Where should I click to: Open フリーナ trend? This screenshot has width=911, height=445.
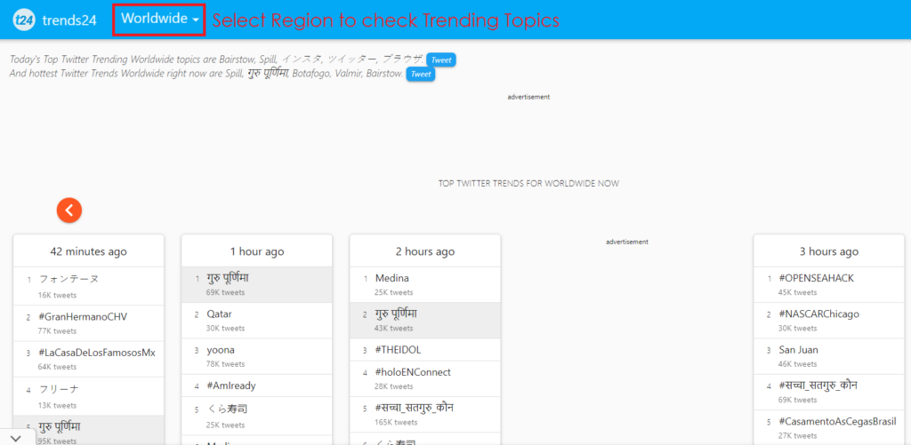pos(60,389)
